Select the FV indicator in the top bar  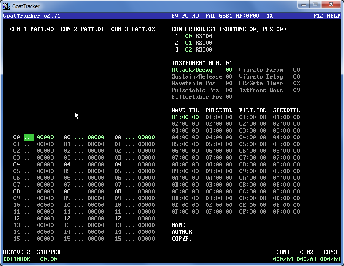175,16
